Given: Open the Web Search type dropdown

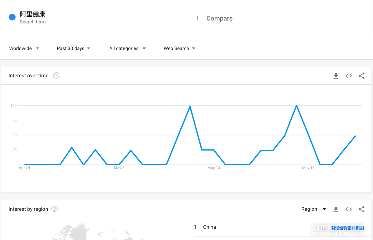Looking at the screenshot, I should [x=179, y=48].
